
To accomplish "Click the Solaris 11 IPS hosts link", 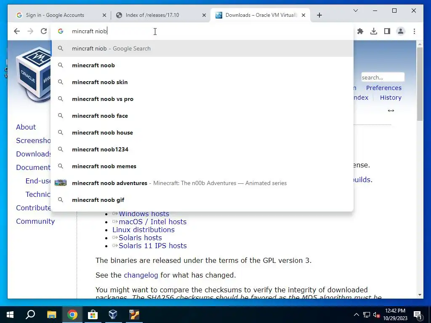I will [152, 246].
